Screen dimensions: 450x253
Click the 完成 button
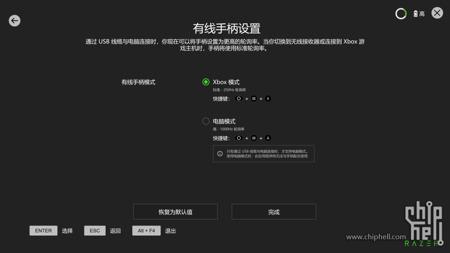coord(274,212)
